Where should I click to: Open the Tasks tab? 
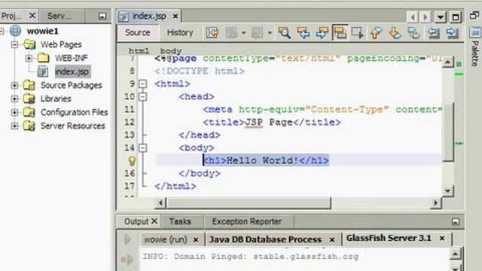[180, 221]
